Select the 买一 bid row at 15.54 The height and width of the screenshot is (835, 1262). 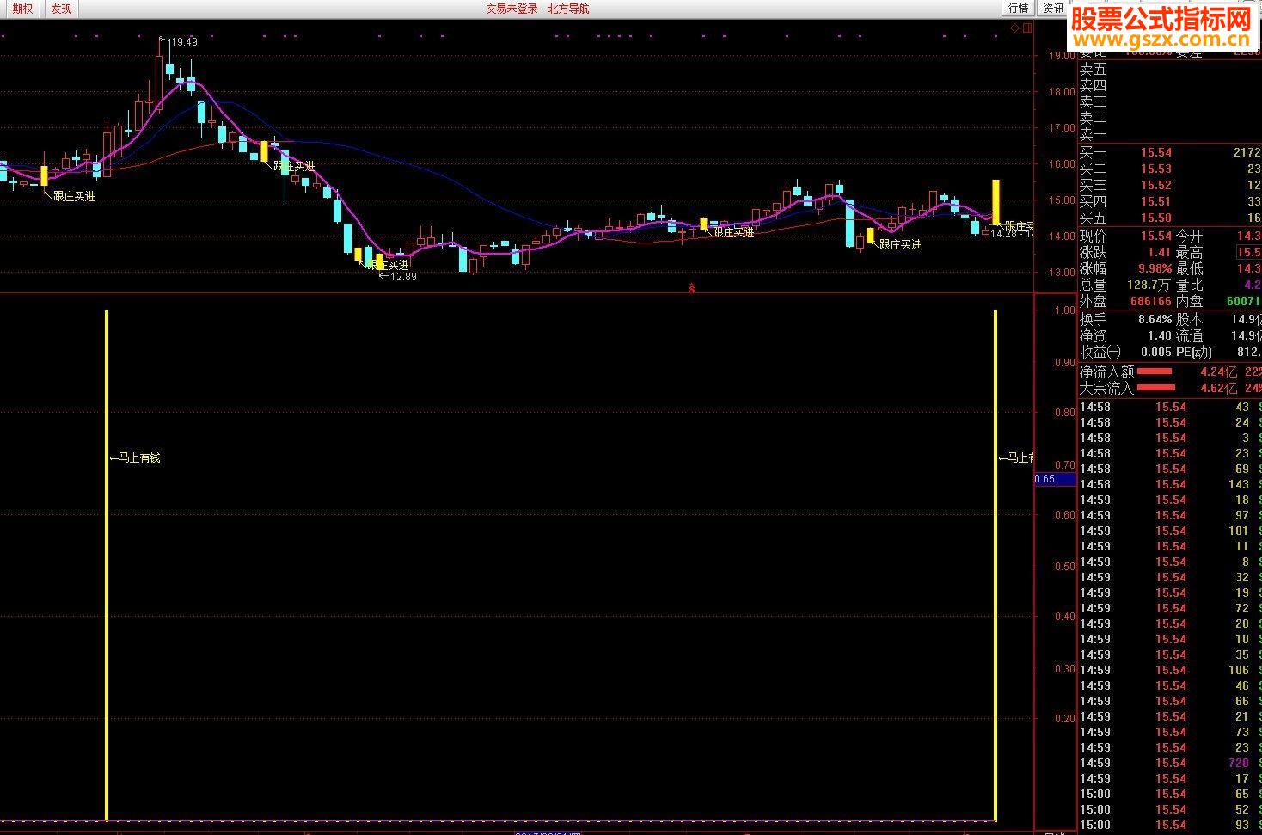pos(1170,153)
